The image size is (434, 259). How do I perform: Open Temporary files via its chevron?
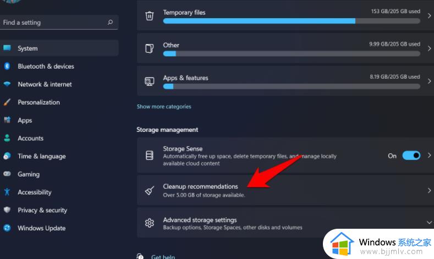click(429, 16)
